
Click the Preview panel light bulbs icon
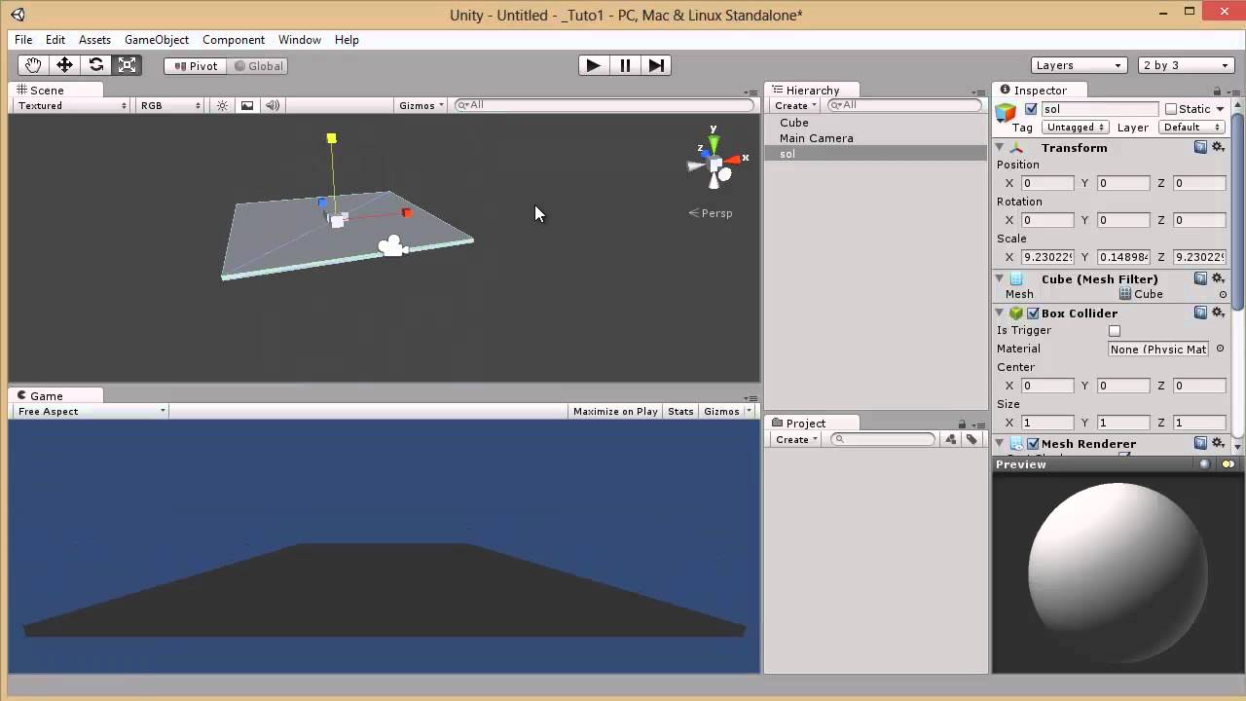1228,464
